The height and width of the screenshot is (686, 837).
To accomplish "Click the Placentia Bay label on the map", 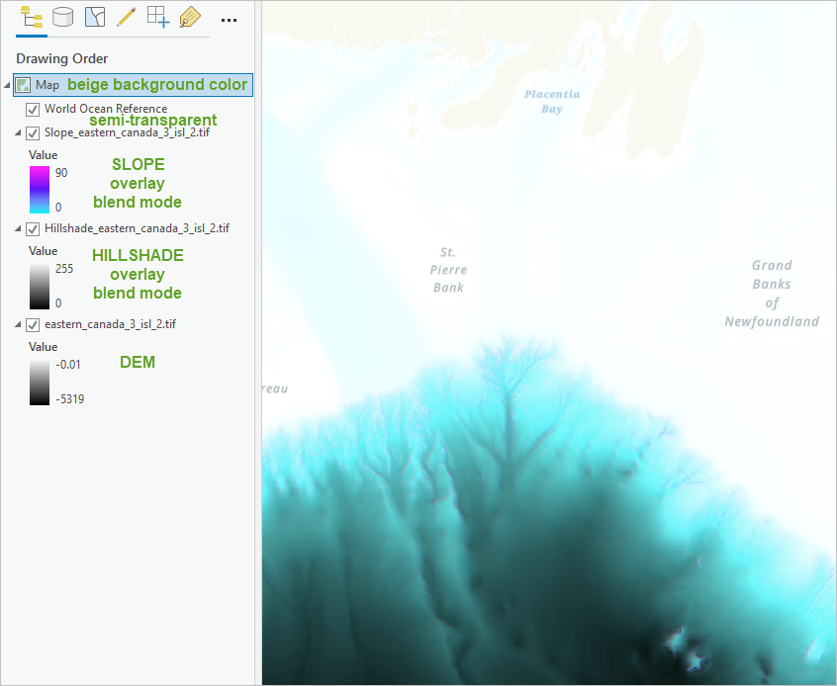I will (552, 102).
